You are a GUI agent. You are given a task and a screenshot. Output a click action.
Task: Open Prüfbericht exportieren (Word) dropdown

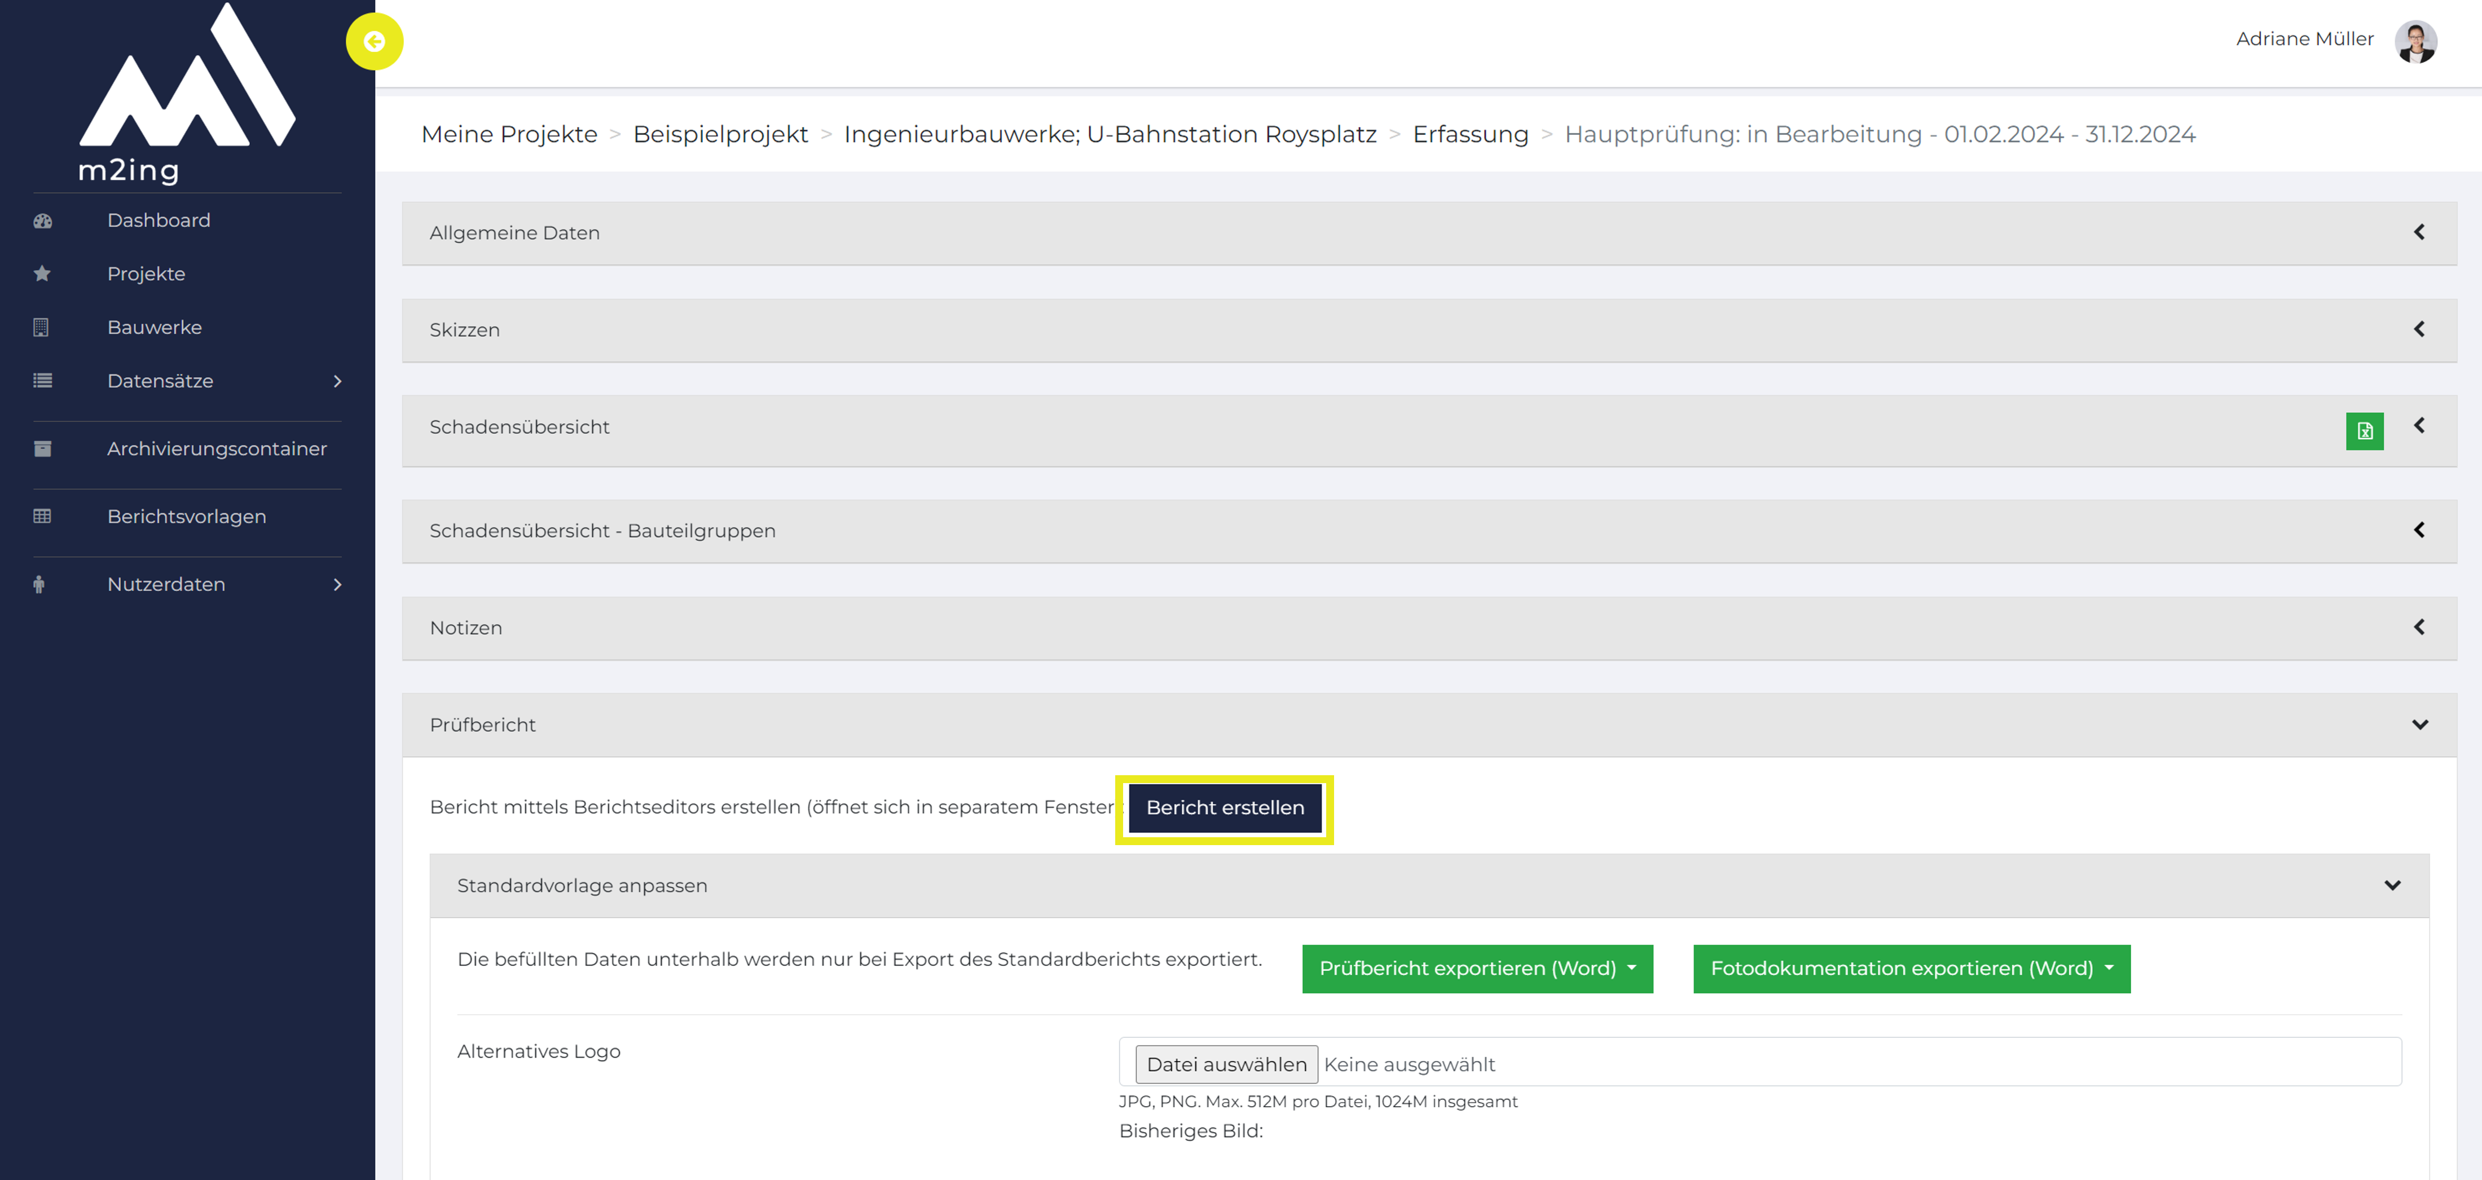point(1477,969)
